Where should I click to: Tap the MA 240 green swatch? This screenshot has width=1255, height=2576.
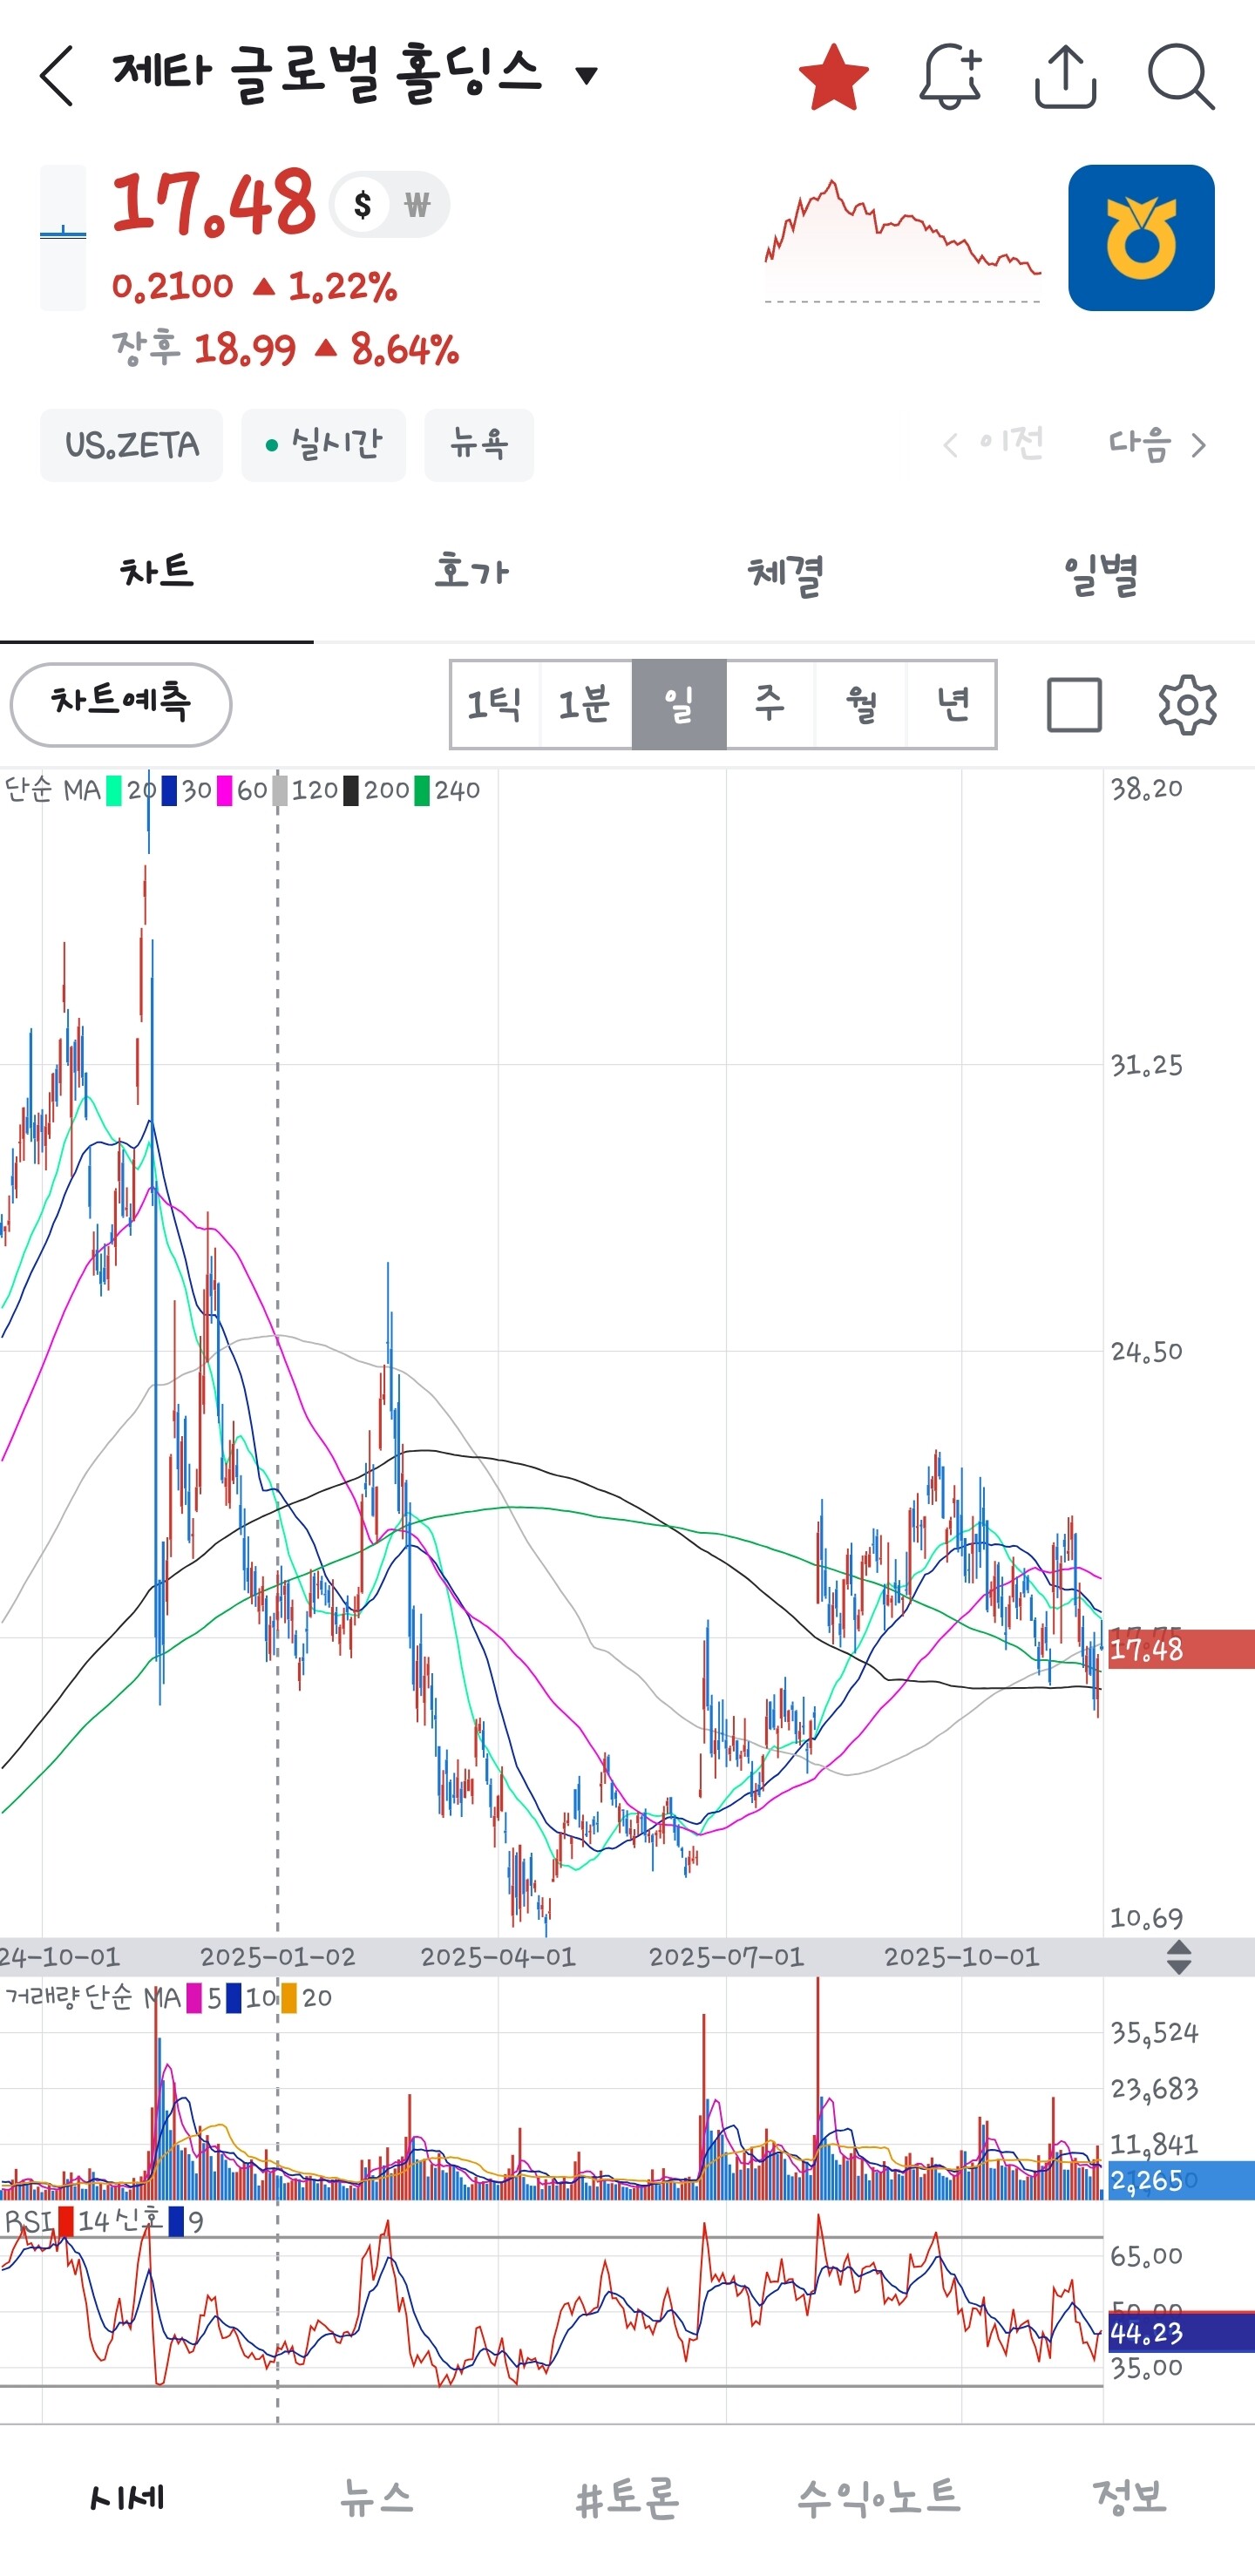[422, 791]
